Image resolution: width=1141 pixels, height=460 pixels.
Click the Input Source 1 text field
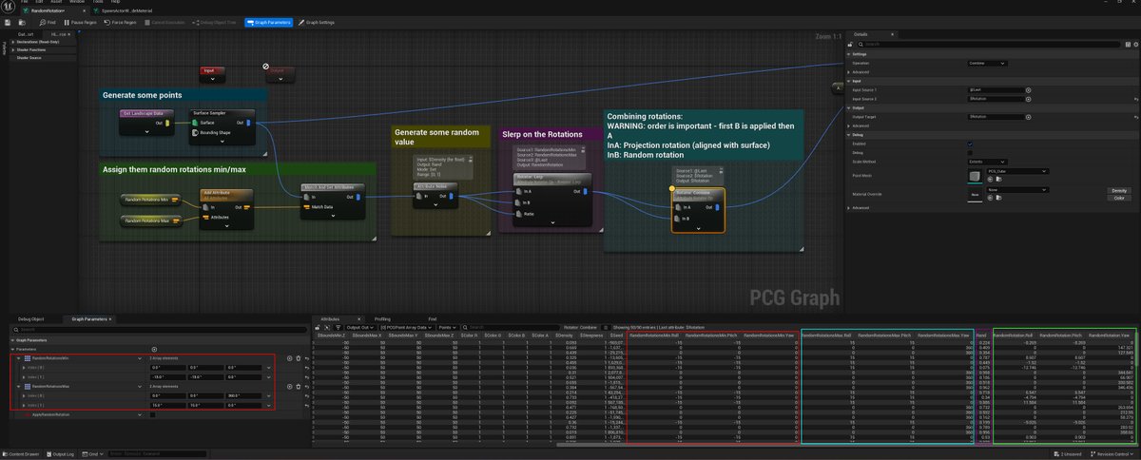click(996, 90)
